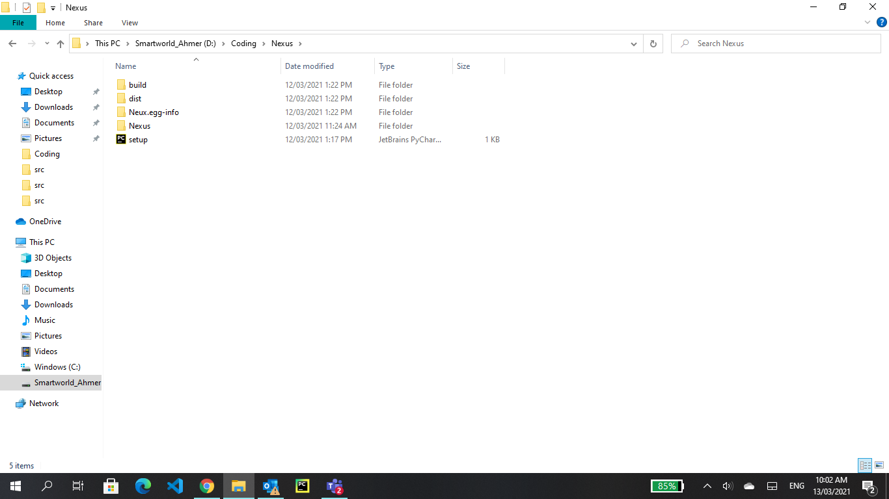The width and height of the screenshot is (889, 499).
Task: Collapse the Name column sort chevron
Action: click(x=196, y=59)
